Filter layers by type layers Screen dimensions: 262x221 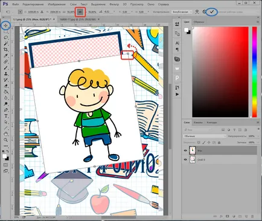click(234, 130)
